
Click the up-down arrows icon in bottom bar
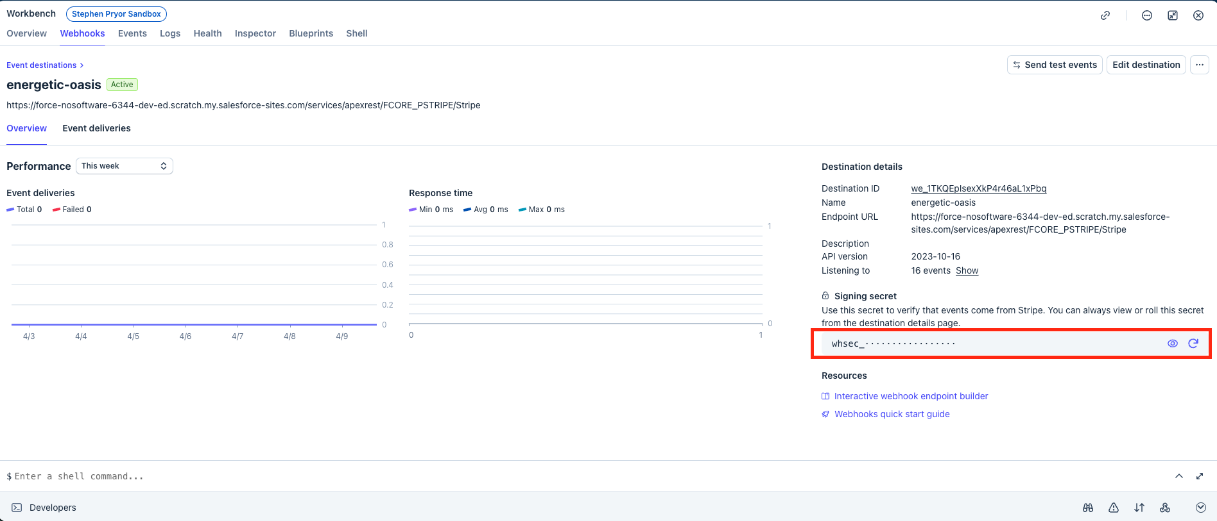1139,508
